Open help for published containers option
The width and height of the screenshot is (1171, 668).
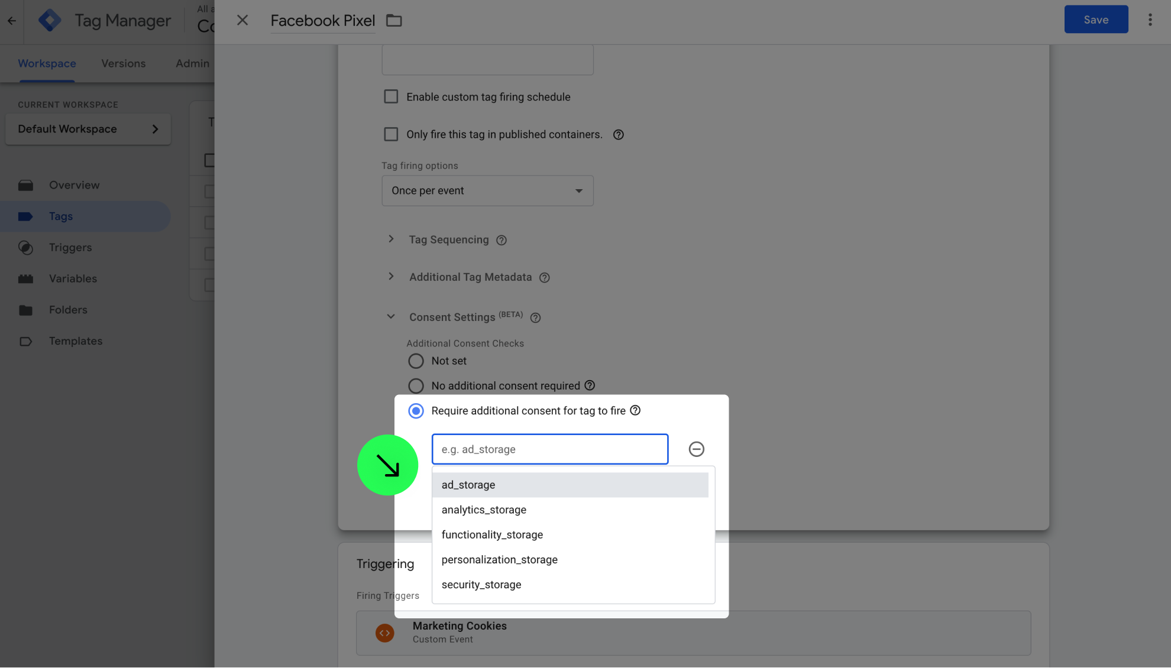point(619,135)
